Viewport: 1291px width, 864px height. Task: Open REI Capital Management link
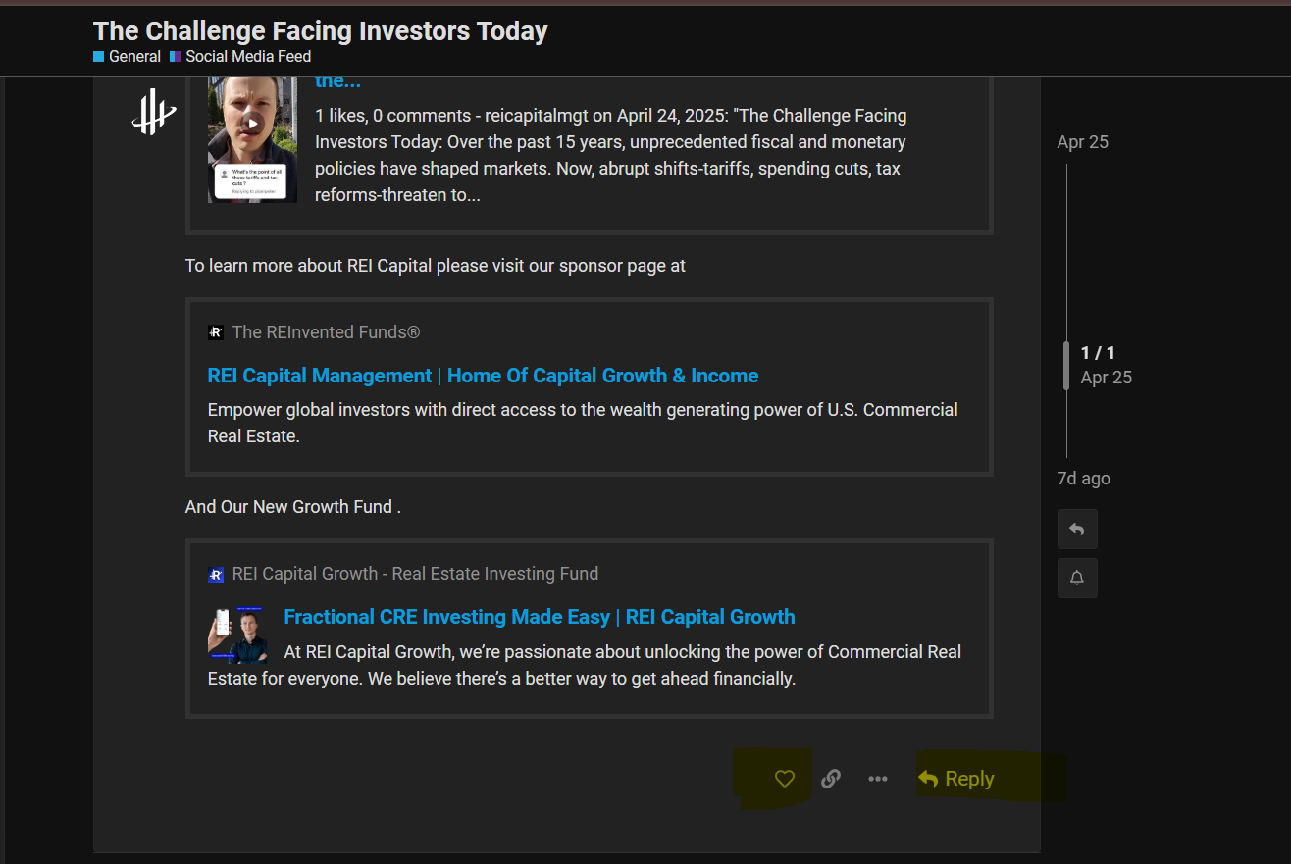coord(483,376)
